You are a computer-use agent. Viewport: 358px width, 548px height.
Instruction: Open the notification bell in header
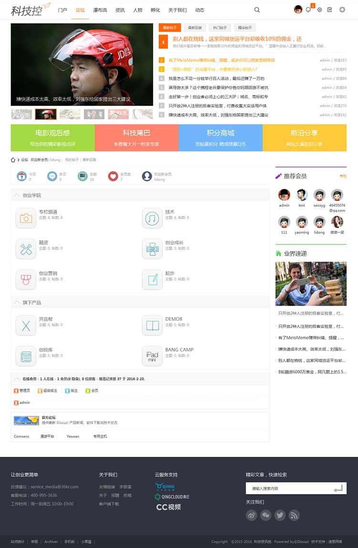308,10
